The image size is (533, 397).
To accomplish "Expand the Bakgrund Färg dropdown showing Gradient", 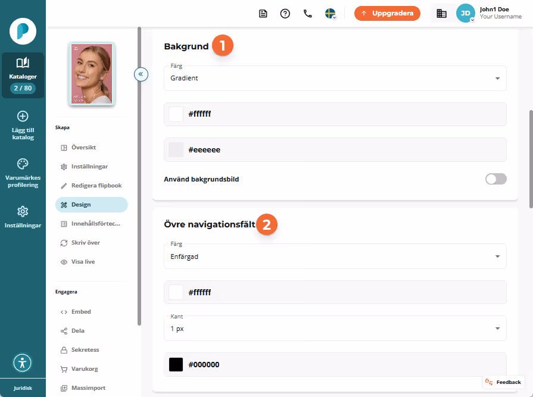I will 335,78.
